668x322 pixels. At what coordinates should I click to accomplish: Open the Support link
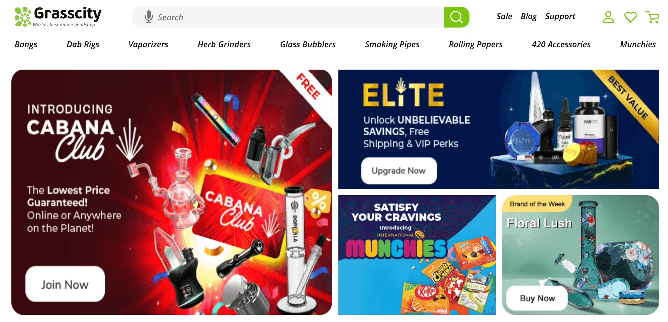pyautogui.click(x=560, y=16)
